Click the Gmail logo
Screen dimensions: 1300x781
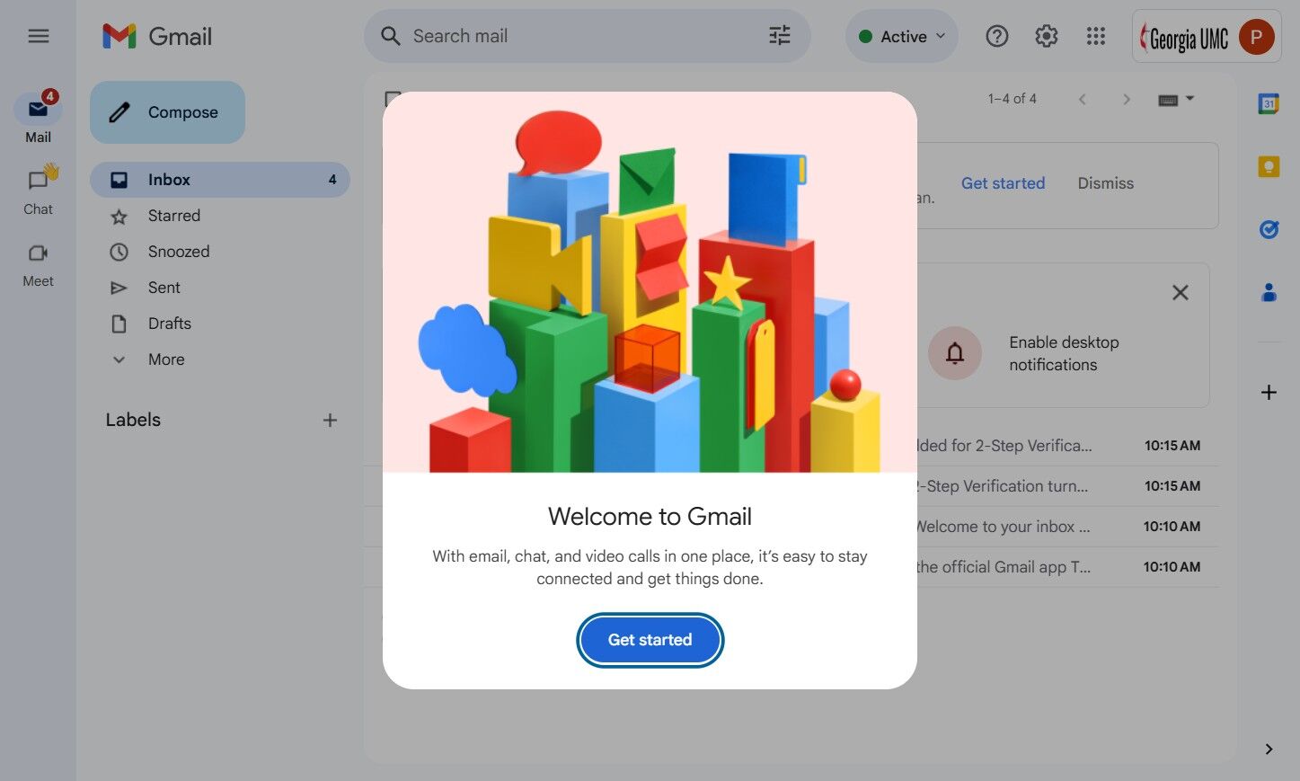(x=157, y=36)
